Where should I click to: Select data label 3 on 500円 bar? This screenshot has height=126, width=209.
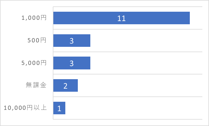tap(72, 41)
